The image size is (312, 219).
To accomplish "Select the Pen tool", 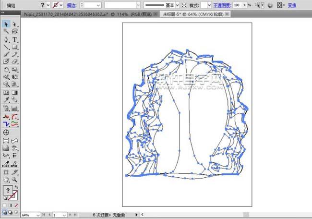I will (x=6, y=39).
